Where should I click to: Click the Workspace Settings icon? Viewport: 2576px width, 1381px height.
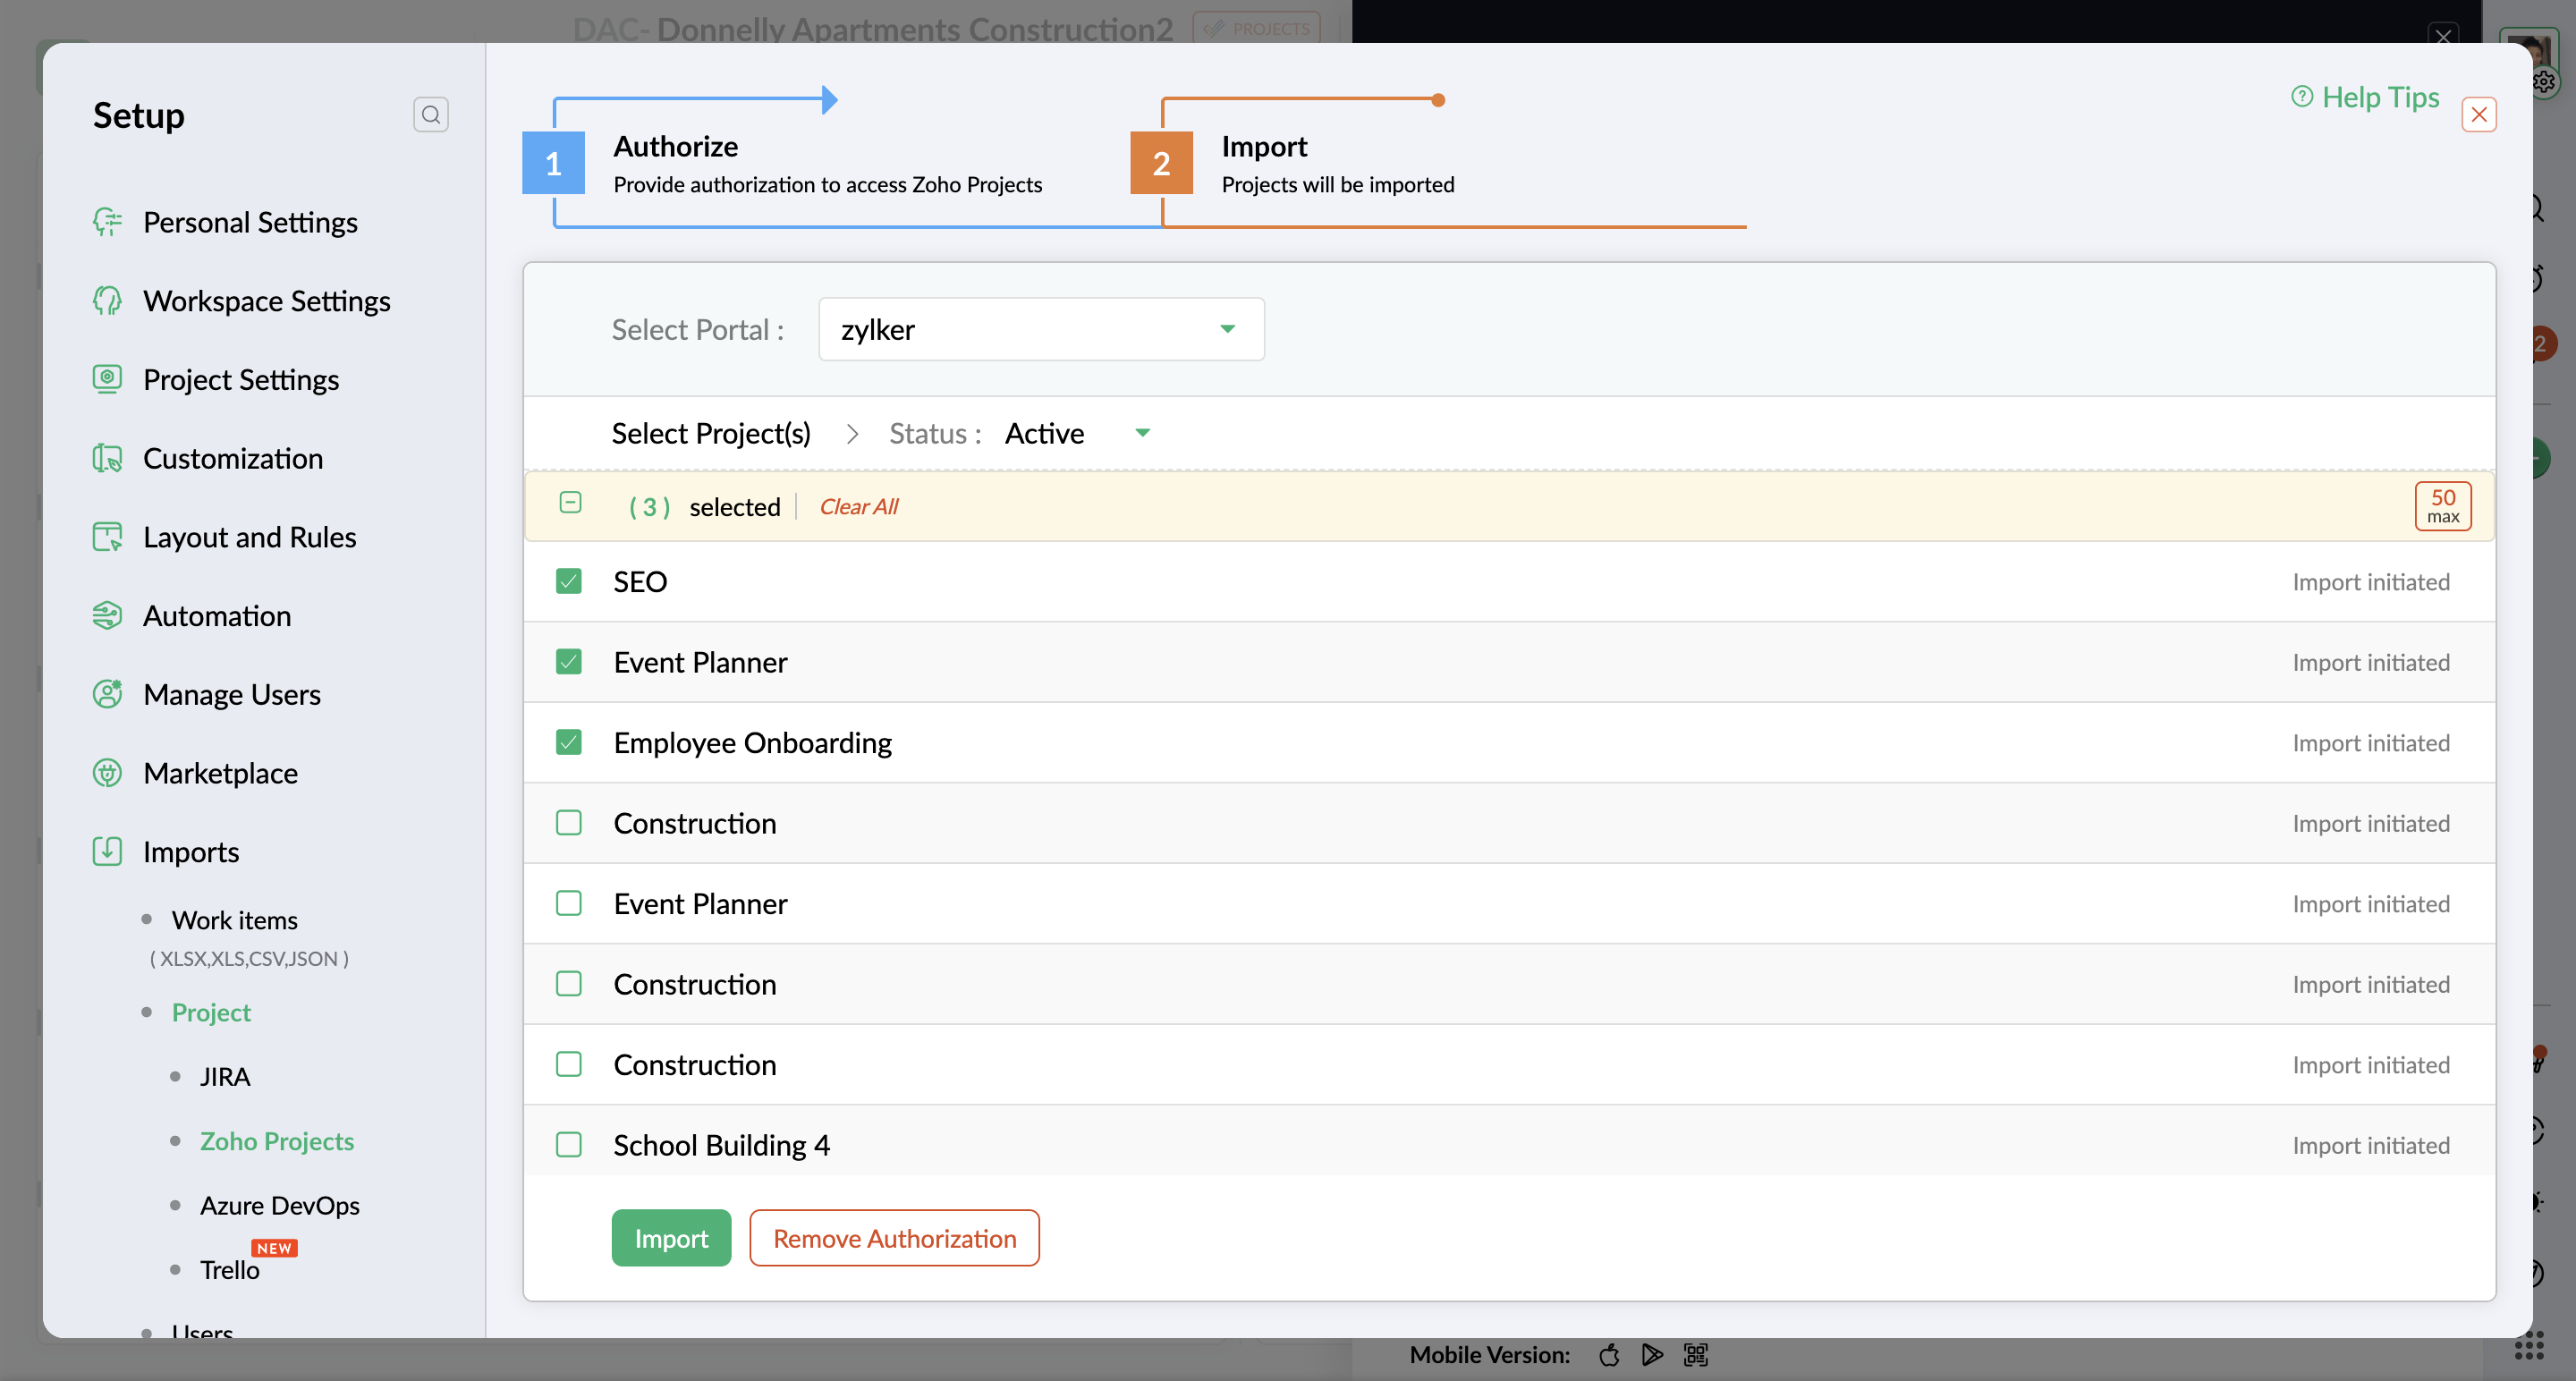(x=107, y=301)
